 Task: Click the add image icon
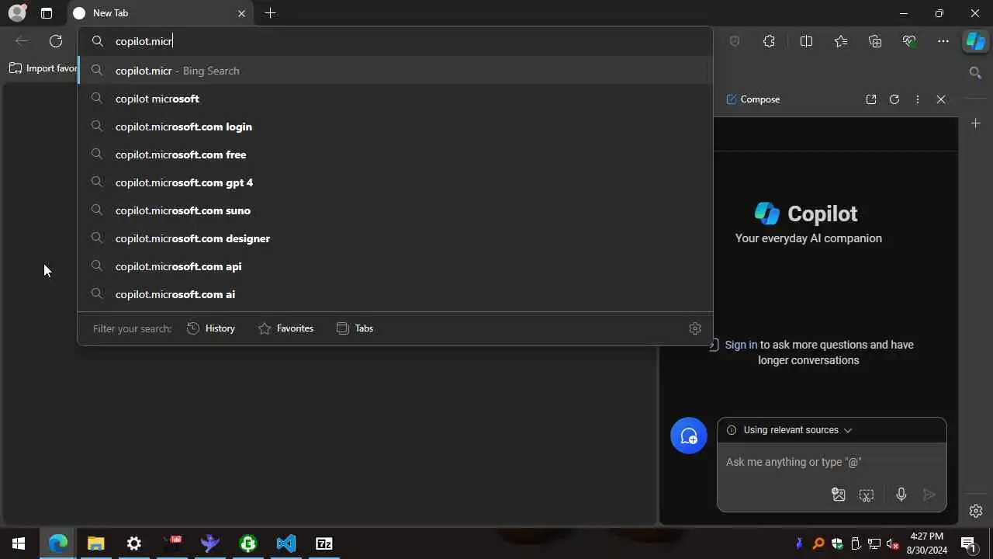pos(839,495)
